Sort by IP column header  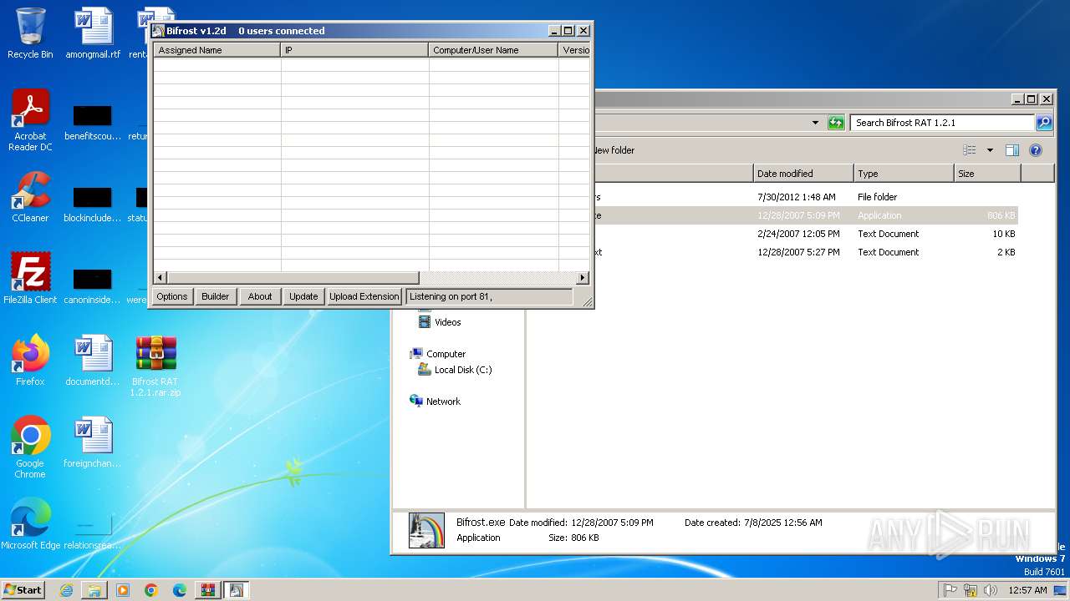[354, 50]
